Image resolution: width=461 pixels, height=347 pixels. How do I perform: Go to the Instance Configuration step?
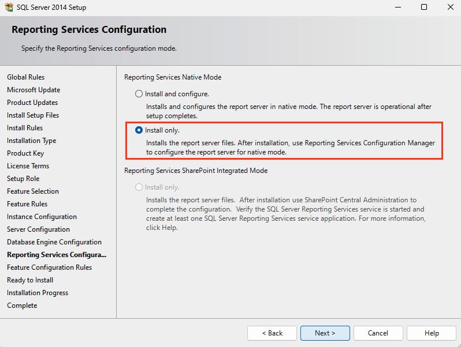[42, 217]
